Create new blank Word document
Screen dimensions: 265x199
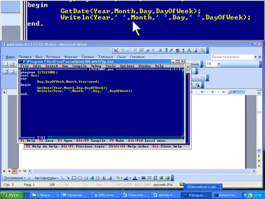(6, 64)
